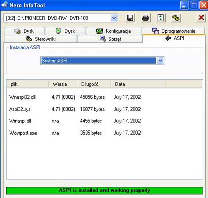Click the 16877 bytes size value
The height and width of the screenshot is (198, 208).
(x=92, y=109)
